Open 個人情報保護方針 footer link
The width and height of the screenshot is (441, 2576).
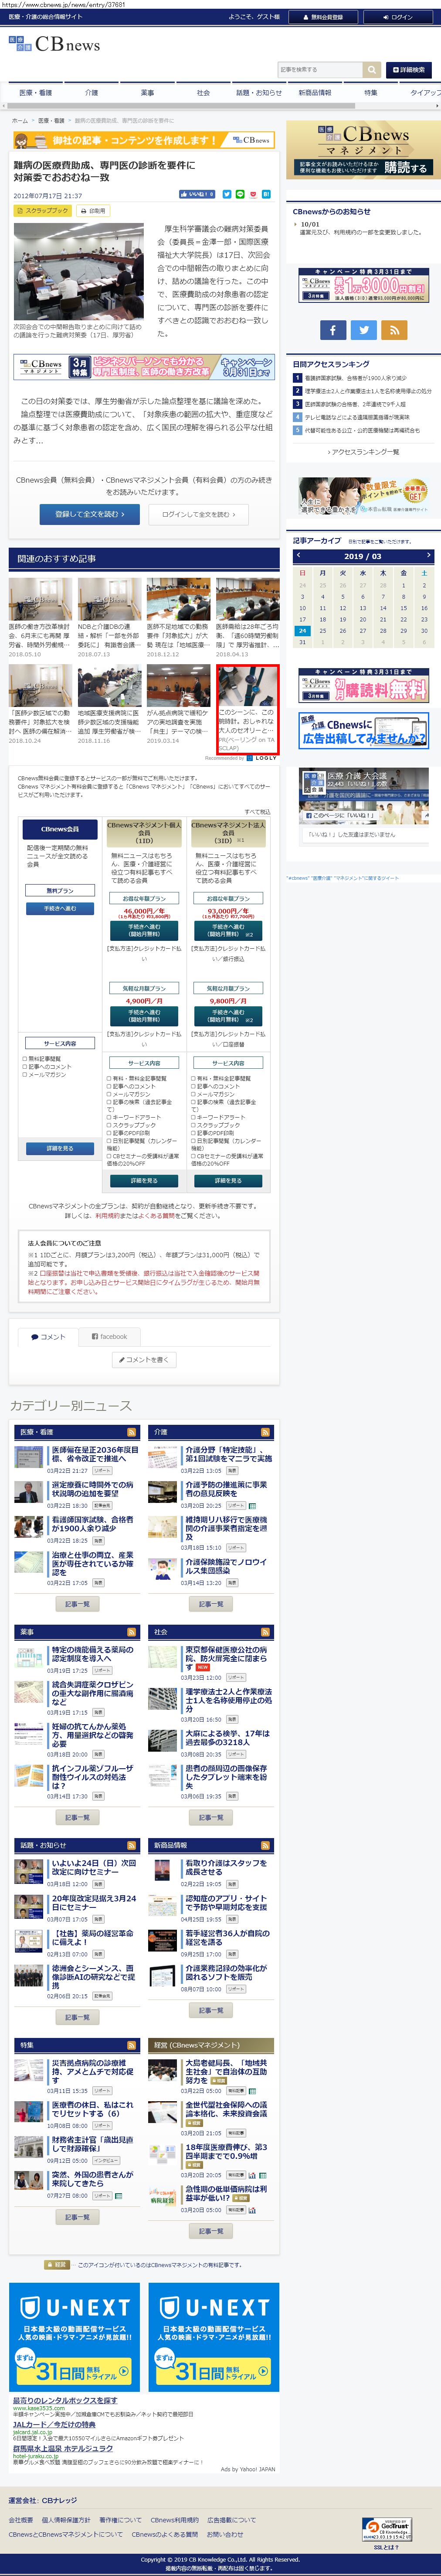tap(66, 2520)
